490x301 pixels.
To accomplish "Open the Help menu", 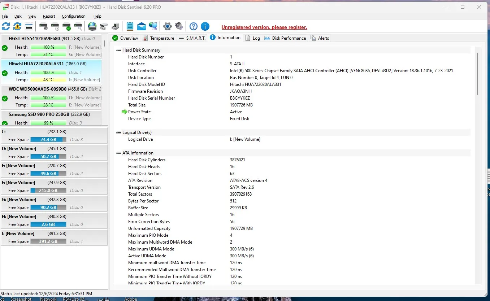I will point(97,16).
